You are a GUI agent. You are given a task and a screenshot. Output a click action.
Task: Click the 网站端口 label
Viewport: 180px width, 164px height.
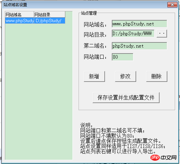tap(95, 57)
